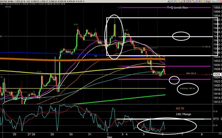
Task: Click the yellow rectangle drawing tool icon
Action: tap(203, 1)
